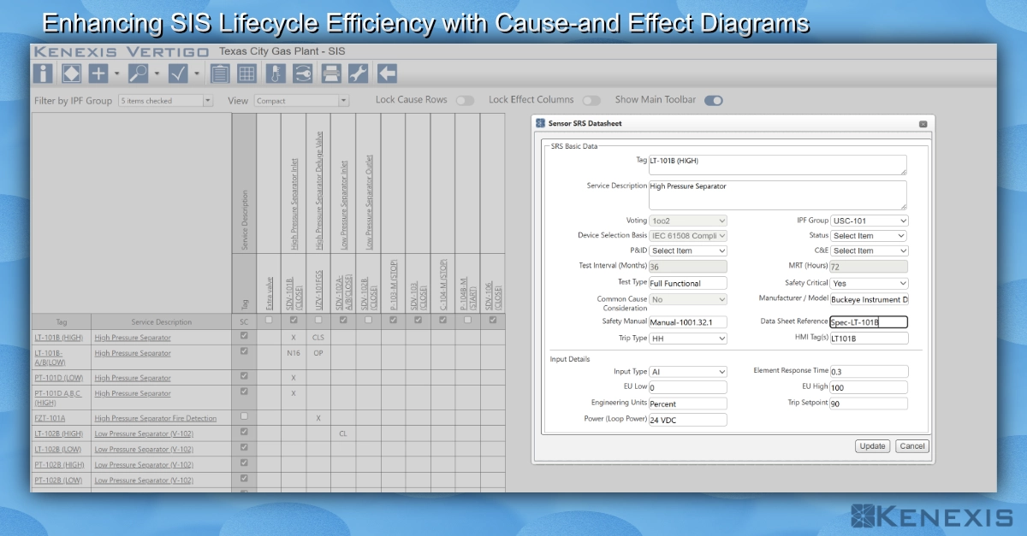Click the HMI Tag(s) field
The height and width of the screenshot is (536, 1027).
(x=870, y=339)
